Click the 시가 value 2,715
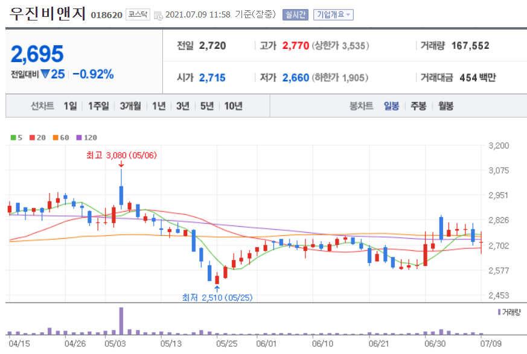This screenshot has height=354, width=527. 212,78
